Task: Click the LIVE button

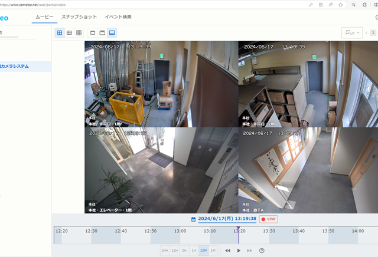Action: coord(268,219)
